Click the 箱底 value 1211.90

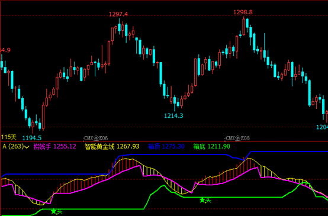pos(219,147)
